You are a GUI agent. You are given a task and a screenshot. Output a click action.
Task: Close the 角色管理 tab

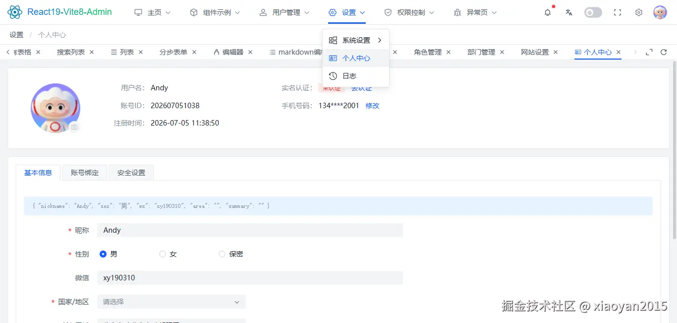click(x=449, y=52)
